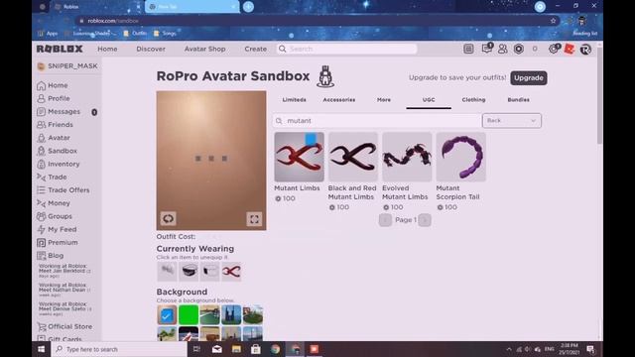Click the Roblox top search box
635x357 pixels.
click(347, 49)
